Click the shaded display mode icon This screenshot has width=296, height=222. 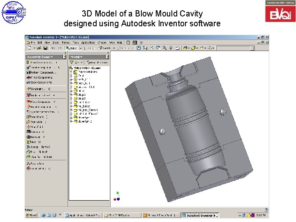pyautogui.click(x=185, y=48)
